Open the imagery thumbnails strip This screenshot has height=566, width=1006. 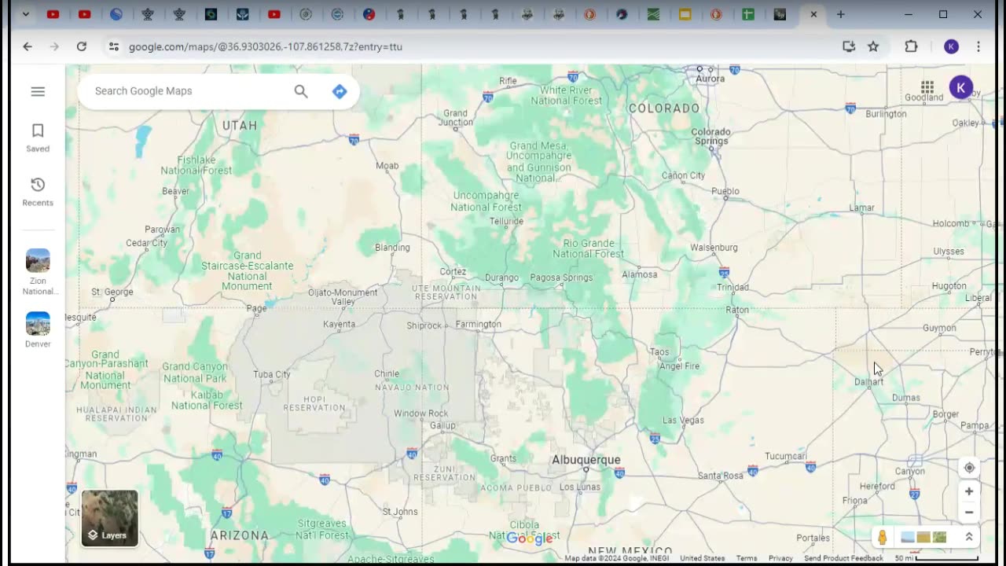[923, 538]
